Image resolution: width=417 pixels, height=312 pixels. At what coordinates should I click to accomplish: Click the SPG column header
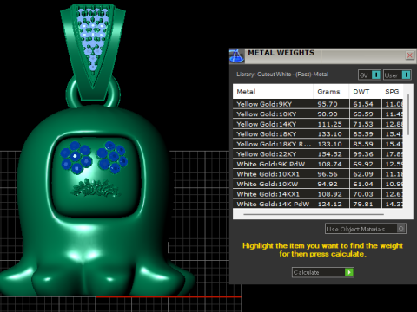[x=392, y=92]
